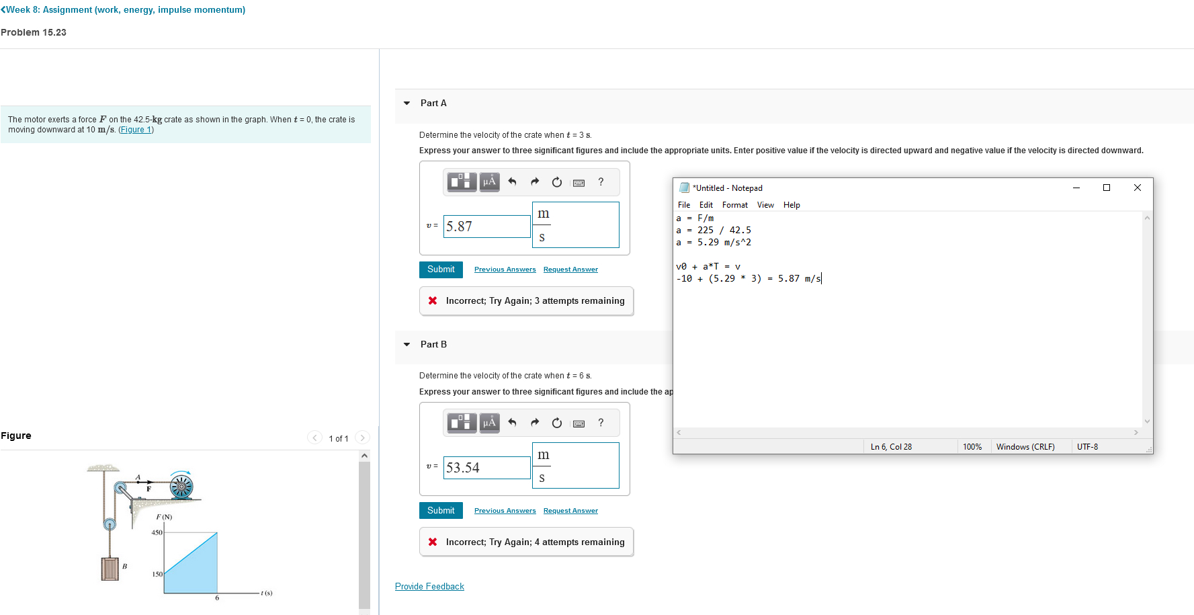The image size is (1194, 615).
Task: Minimize the Notepad window
Action: point(1076,188)
